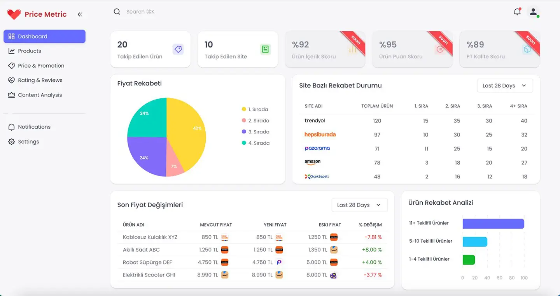Click the Price Metric heart logo
The width and height of the screenshot is (560, 296).
[14, 14]
